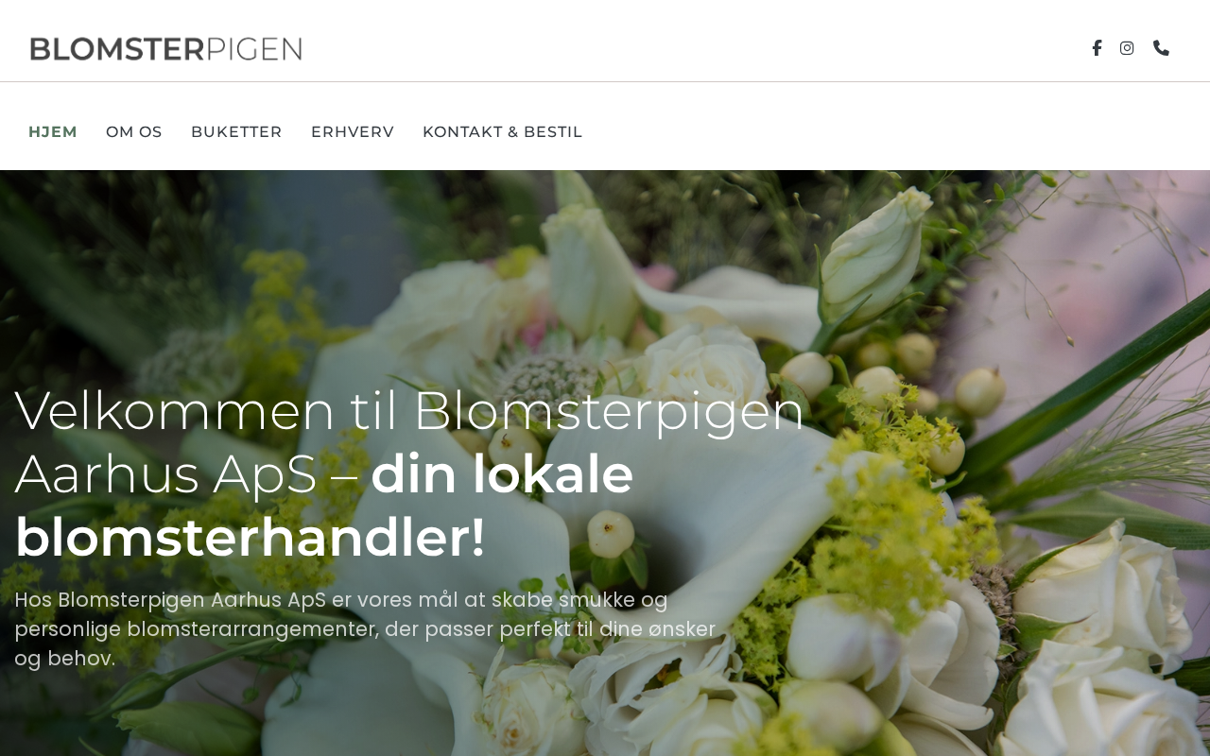1210x756 pixels.
Task: Click the 'og behov.' paragraph line
Action: coord(65,659)
